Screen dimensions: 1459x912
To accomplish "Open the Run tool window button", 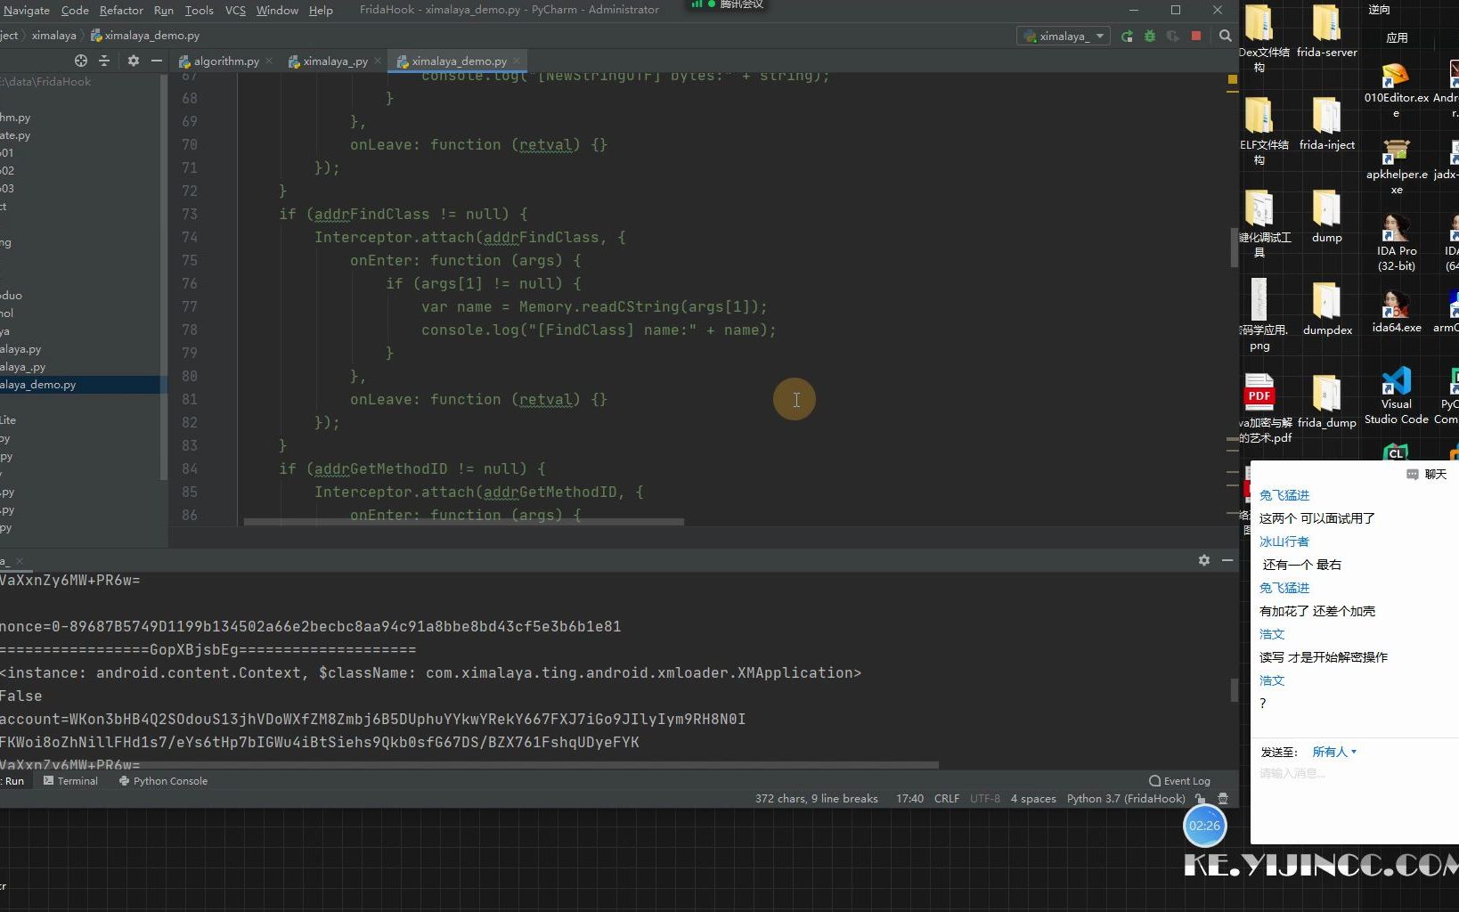I will tap(14, 781).
